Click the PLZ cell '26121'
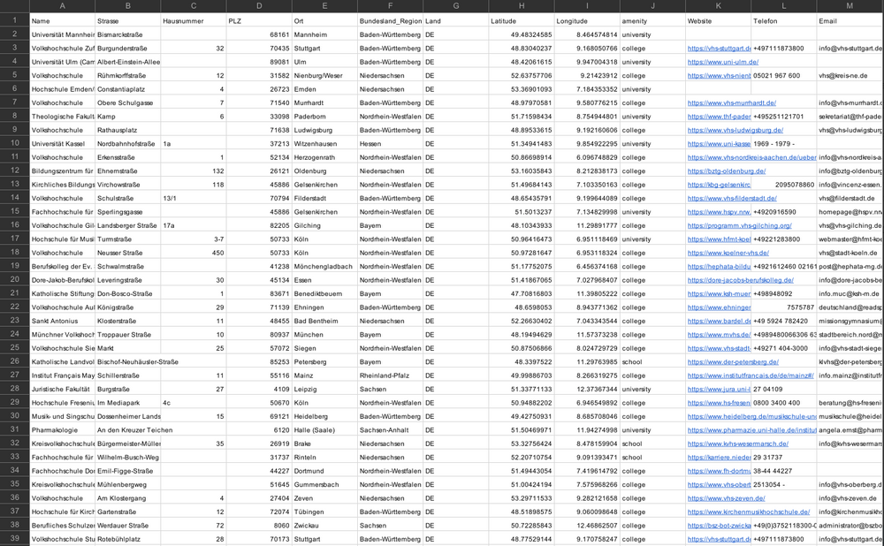The width and height of the screenshot is (884, 546). (x=259, y=171)
